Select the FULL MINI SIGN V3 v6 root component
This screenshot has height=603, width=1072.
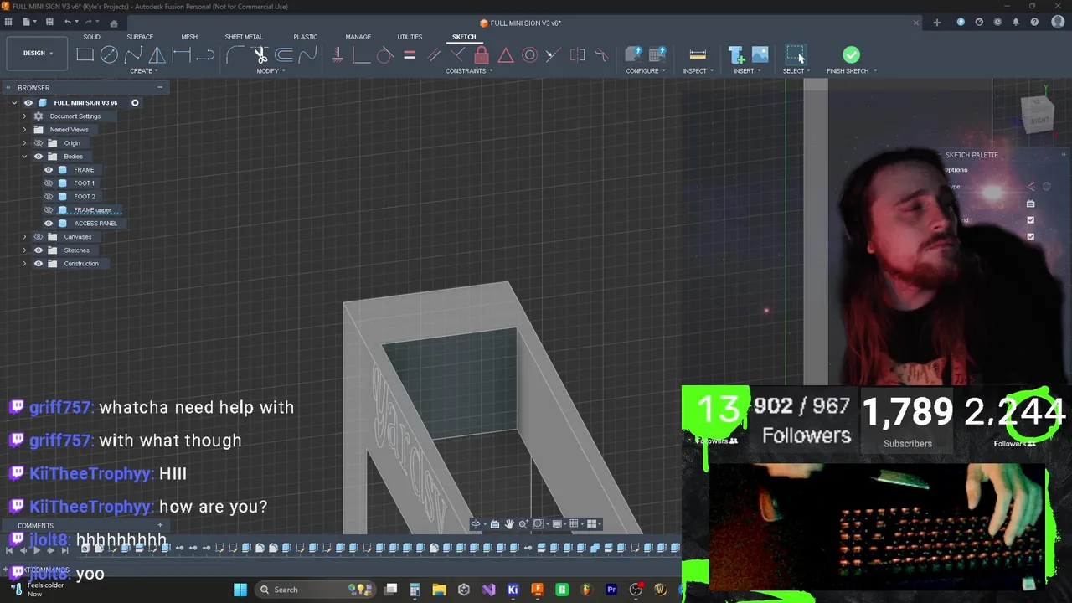pyautogui.click(x=85, y=103)
